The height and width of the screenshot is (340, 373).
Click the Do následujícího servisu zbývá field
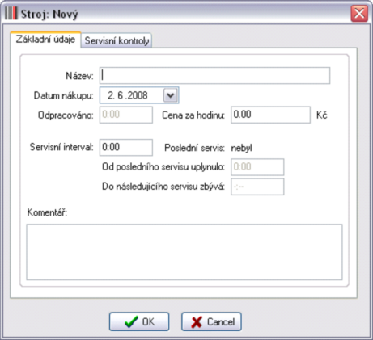click(x=257, y=187)
